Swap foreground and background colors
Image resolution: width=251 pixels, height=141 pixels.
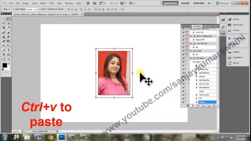pos(9,63)
